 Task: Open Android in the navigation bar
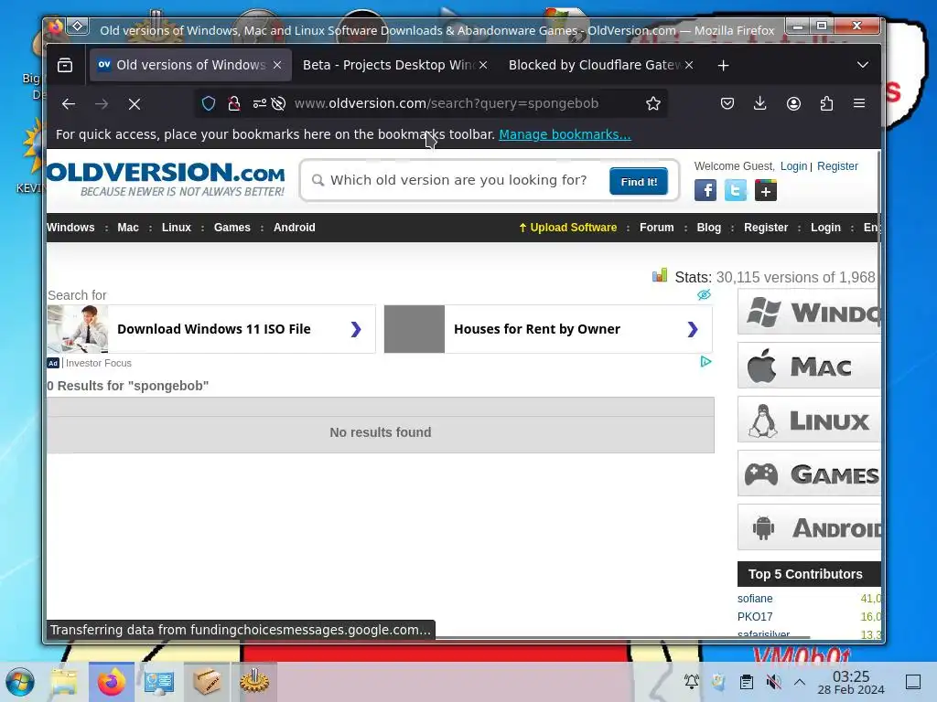(294, 228)
